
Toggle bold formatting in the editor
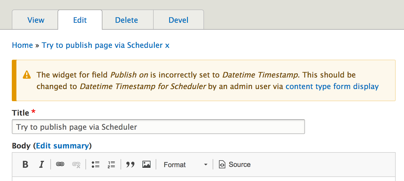click(25, 164)
